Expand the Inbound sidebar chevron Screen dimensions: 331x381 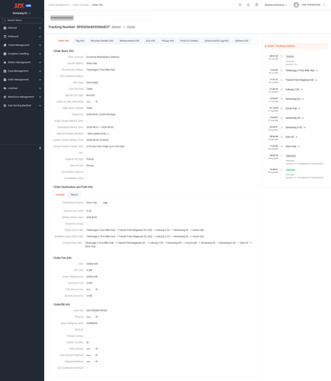click(40, 28)
